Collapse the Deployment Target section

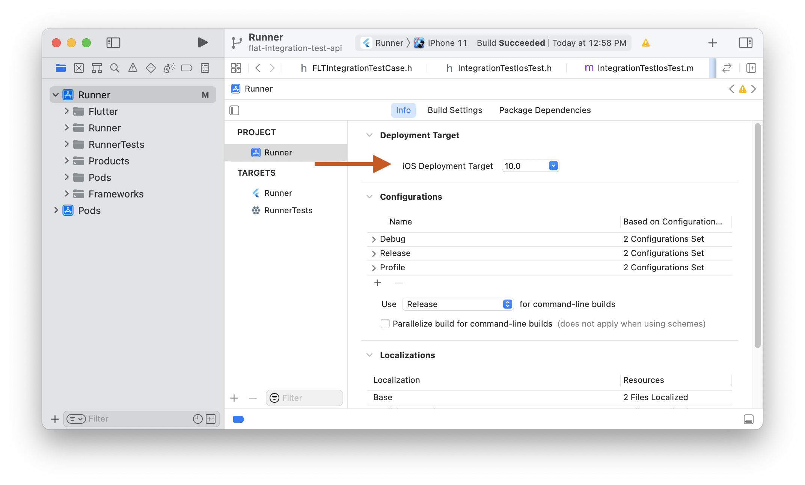click(x=369, y=135)
